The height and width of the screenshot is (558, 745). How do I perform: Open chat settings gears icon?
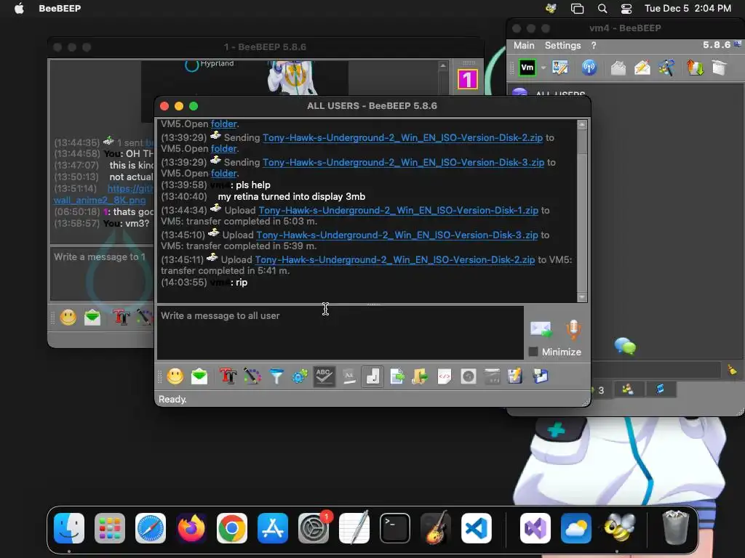[300, 377]
